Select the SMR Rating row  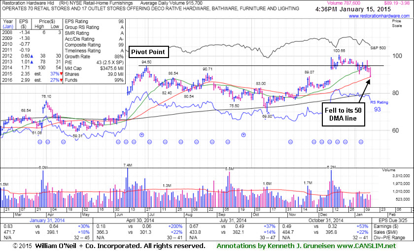(94, 33)
